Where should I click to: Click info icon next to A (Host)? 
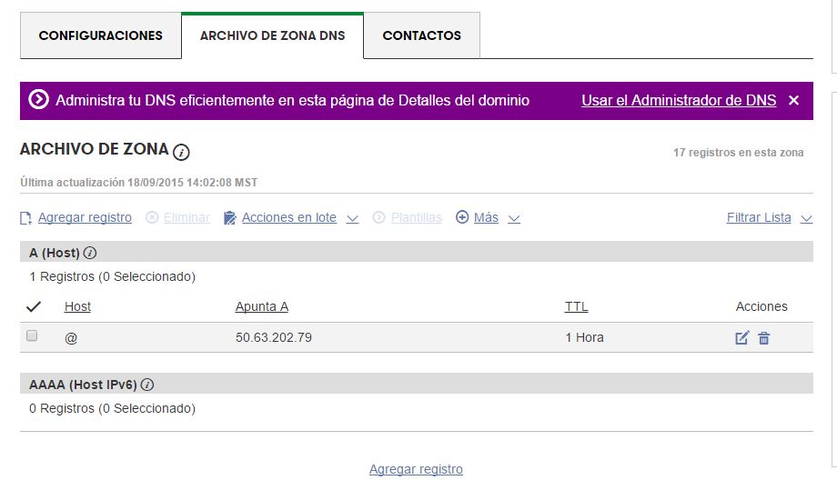pos(90,253)
